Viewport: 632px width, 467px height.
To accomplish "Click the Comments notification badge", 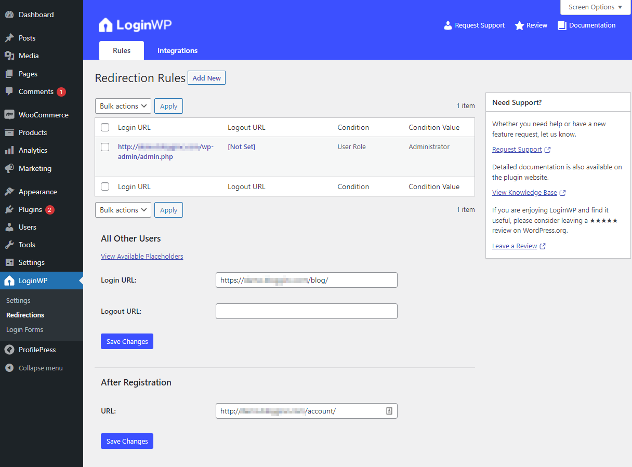I will [61, 92].
